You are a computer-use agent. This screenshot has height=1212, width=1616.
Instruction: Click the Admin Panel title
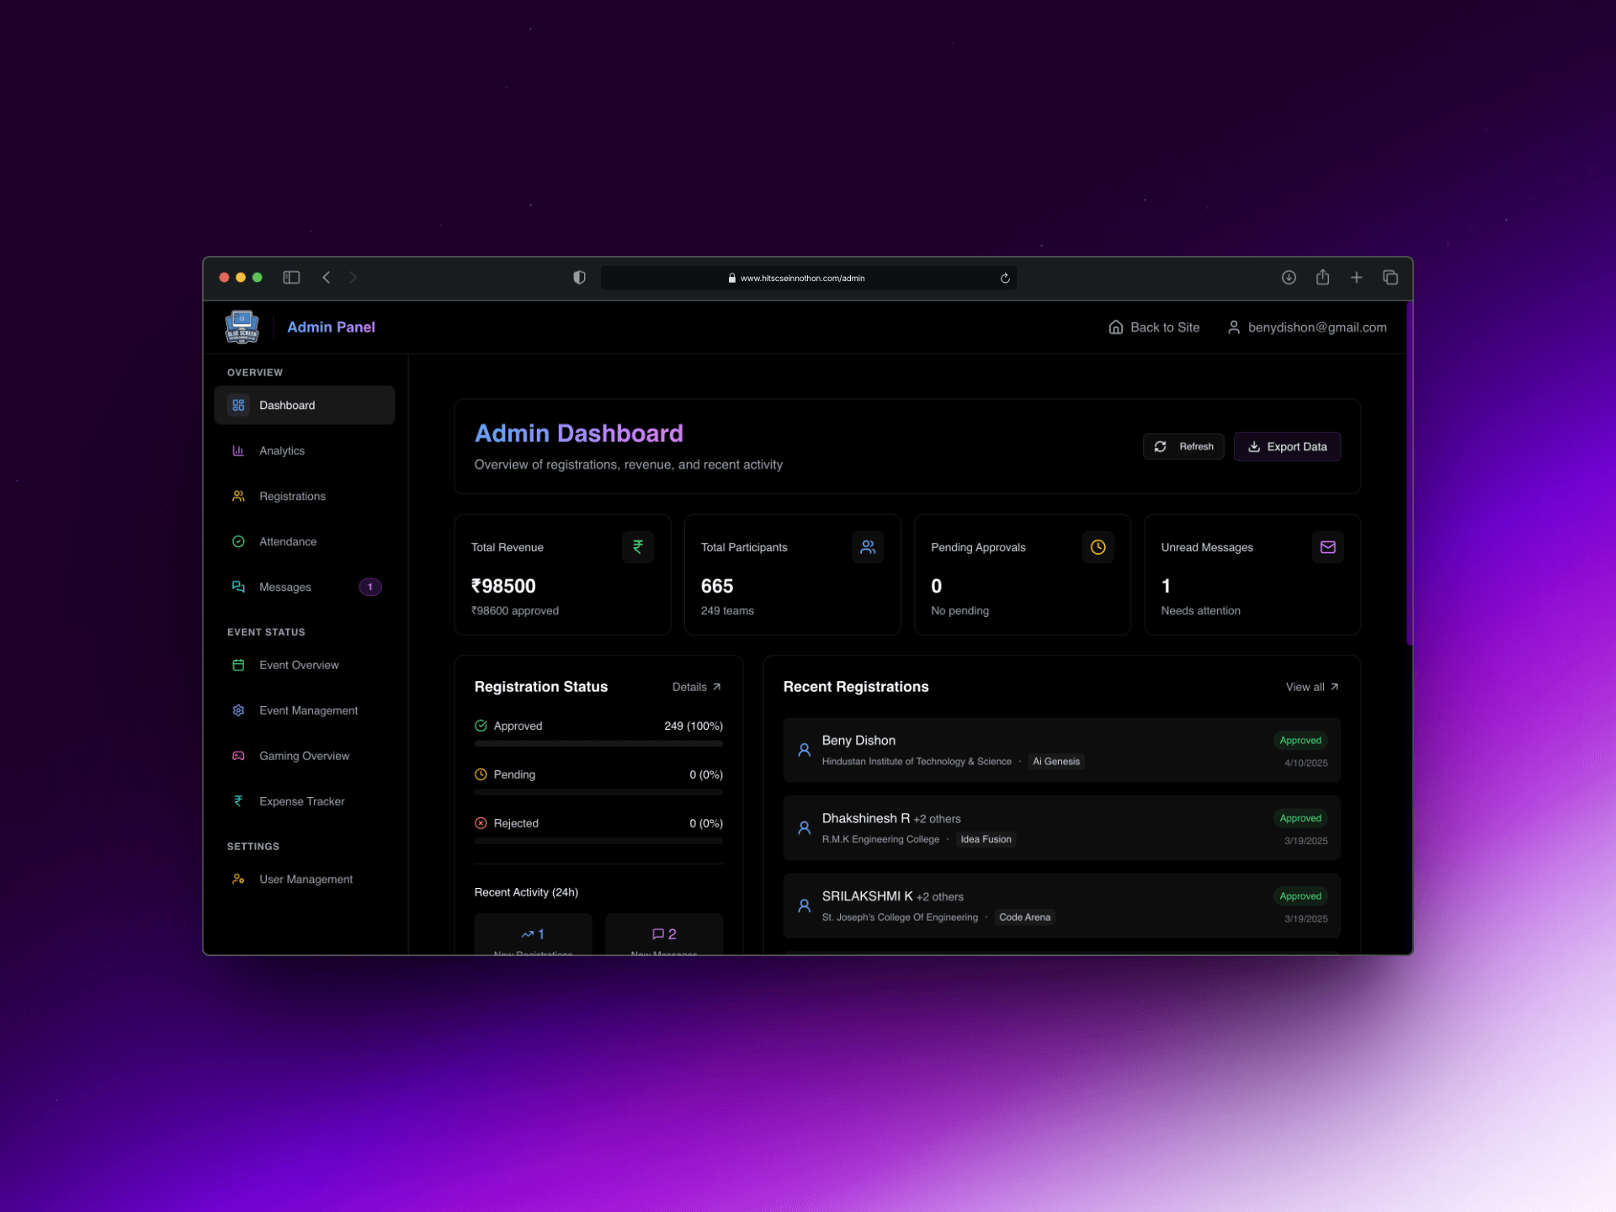(x=331, y=327)
